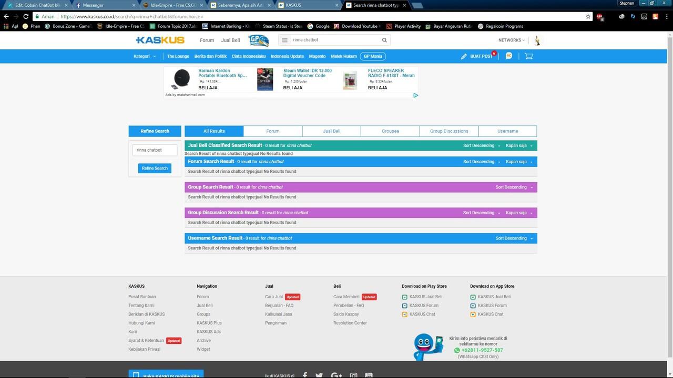This screenshot has height=378, width=673.
Task: Switch to the Username results tab
Action: click(508, 131)
